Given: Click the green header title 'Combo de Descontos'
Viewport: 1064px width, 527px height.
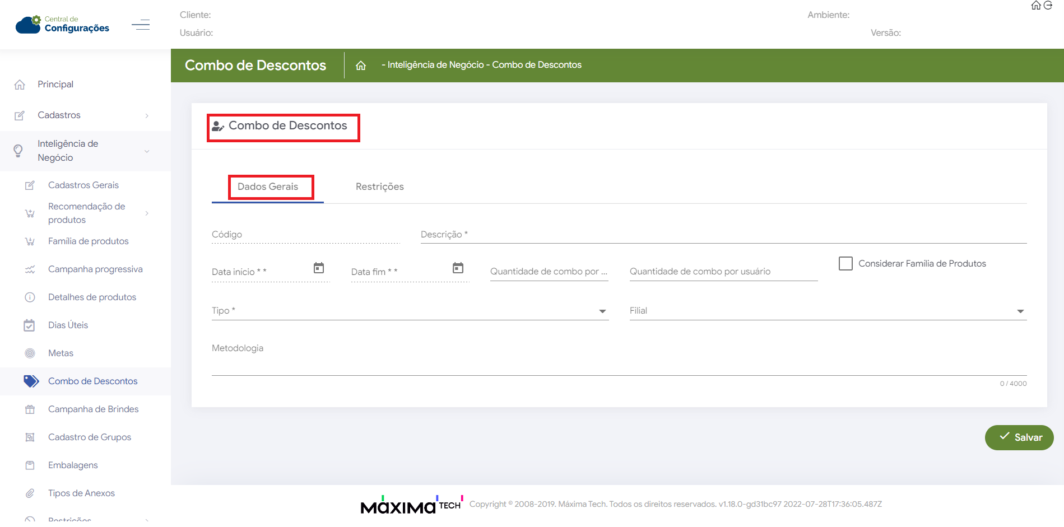Looking at the screenshot, I should tap(255, 66).
